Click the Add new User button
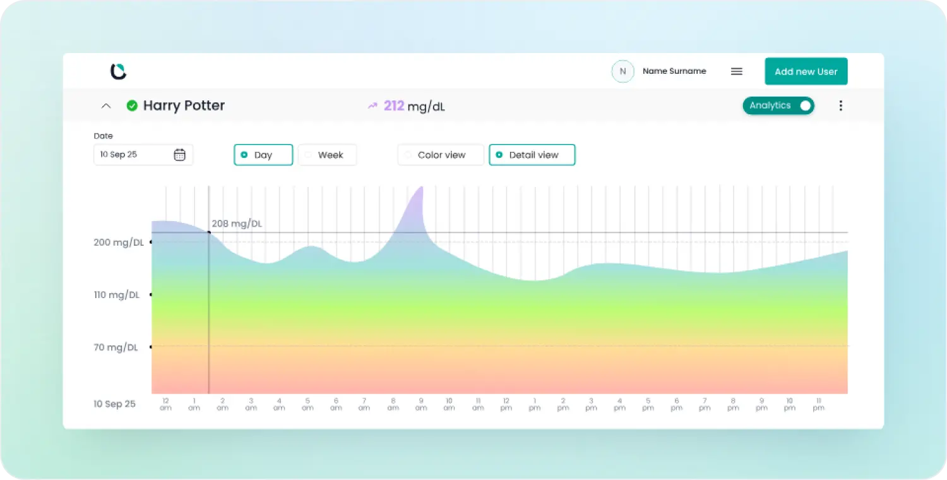The image size is (947, 480). 806,71
